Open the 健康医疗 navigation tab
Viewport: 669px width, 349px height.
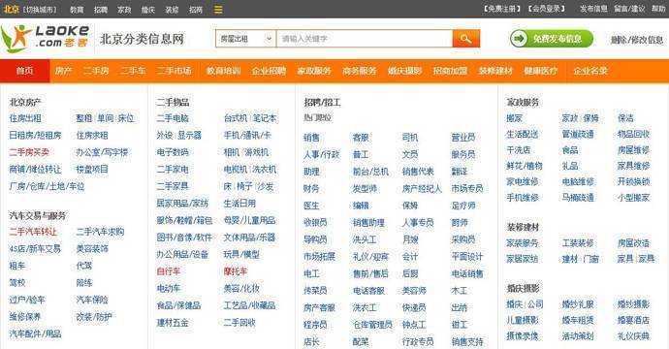(x=541, y=71)
